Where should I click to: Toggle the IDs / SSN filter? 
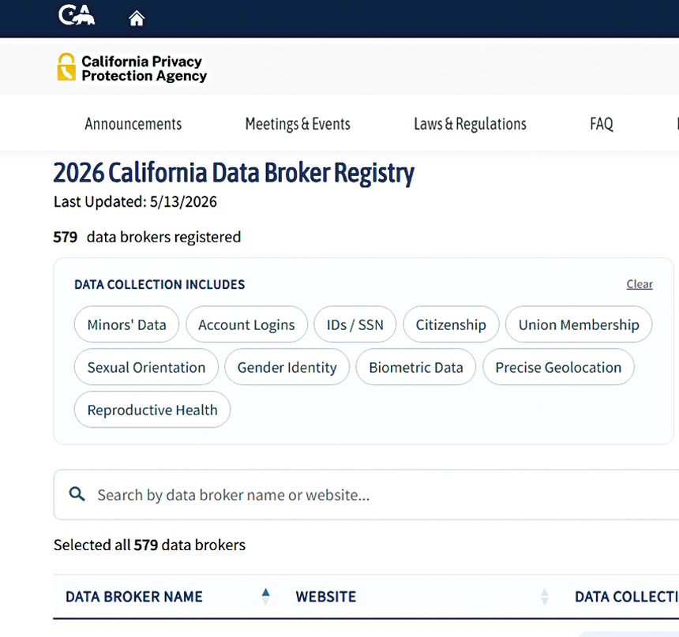click(x=355, y=324)
